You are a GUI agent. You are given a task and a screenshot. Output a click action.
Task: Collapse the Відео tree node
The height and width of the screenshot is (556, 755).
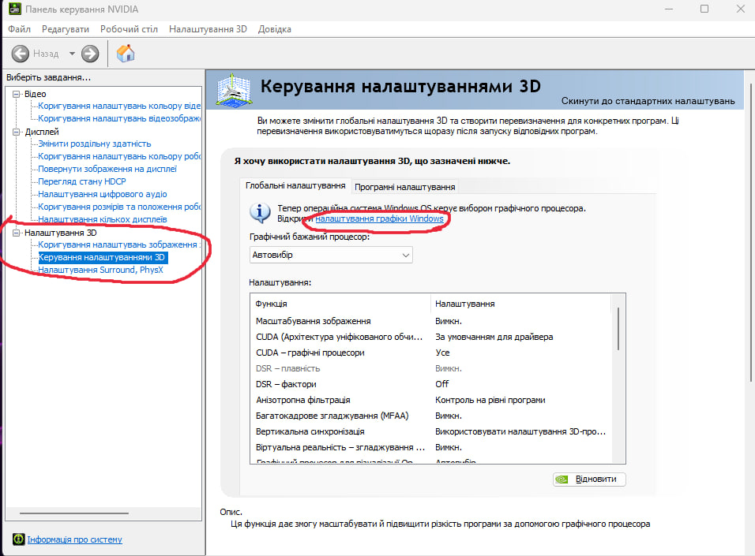pos(17,95)
